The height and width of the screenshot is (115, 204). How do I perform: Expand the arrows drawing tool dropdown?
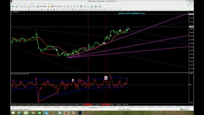[92, 9]
